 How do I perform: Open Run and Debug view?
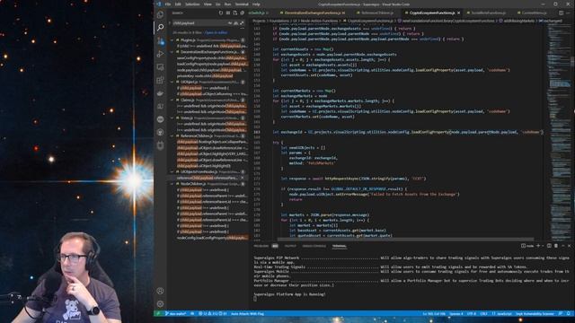click(x=160, y=54)
